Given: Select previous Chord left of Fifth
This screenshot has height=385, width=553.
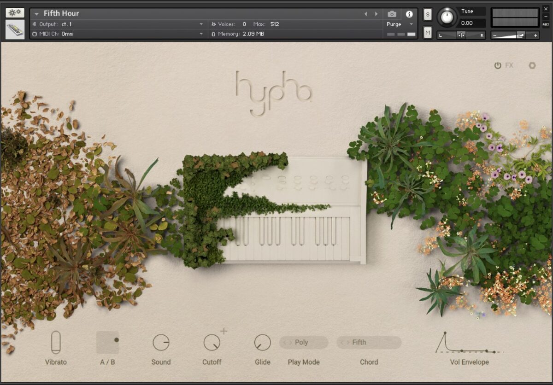Looking at the screenshot, I should [x=342, y=342].
